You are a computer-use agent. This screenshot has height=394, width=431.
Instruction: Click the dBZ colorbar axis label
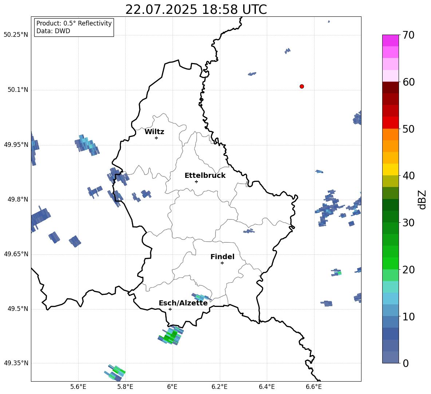[x=423, y=199]
